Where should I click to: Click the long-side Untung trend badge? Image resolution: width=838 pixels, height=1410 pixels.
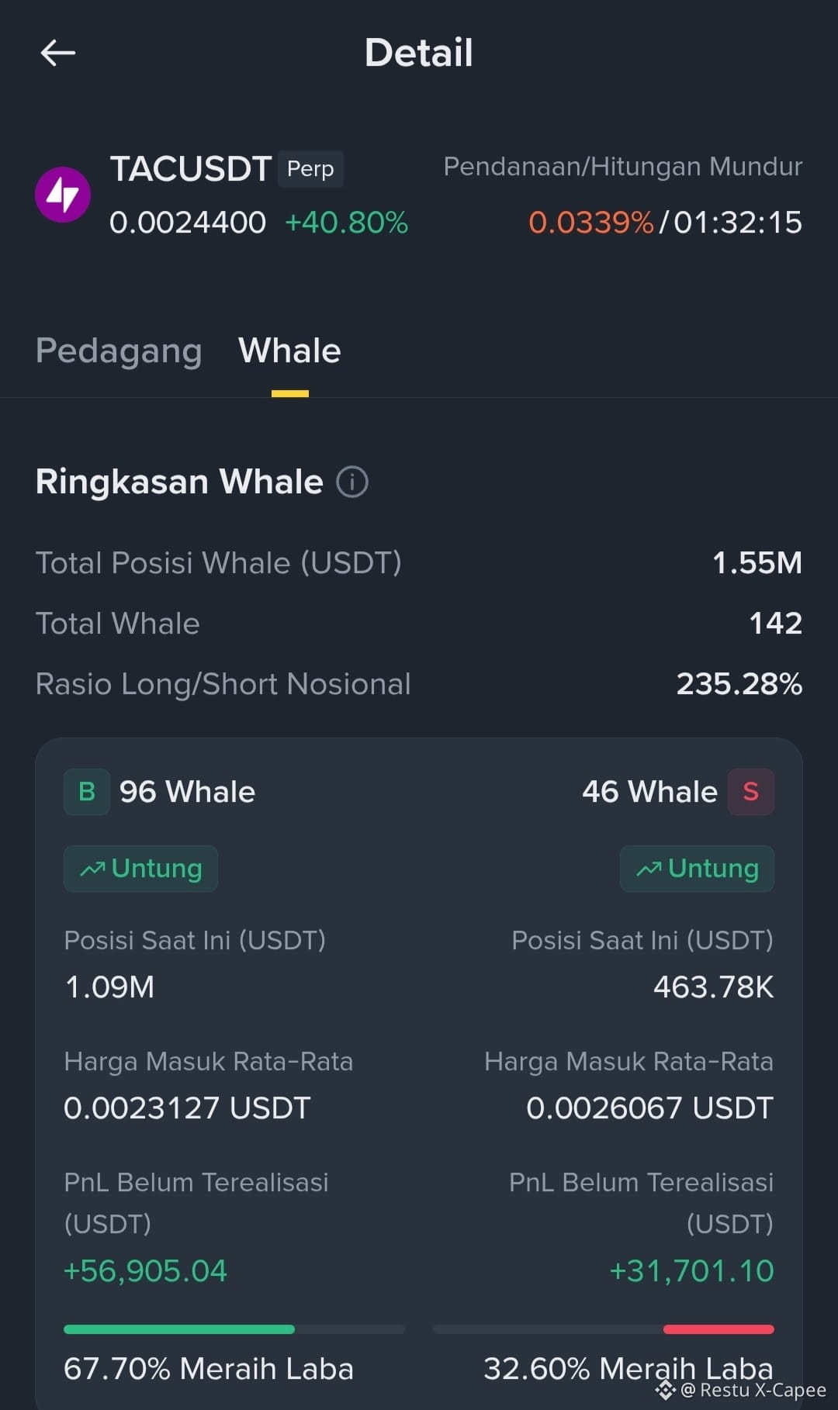[140, 869]
